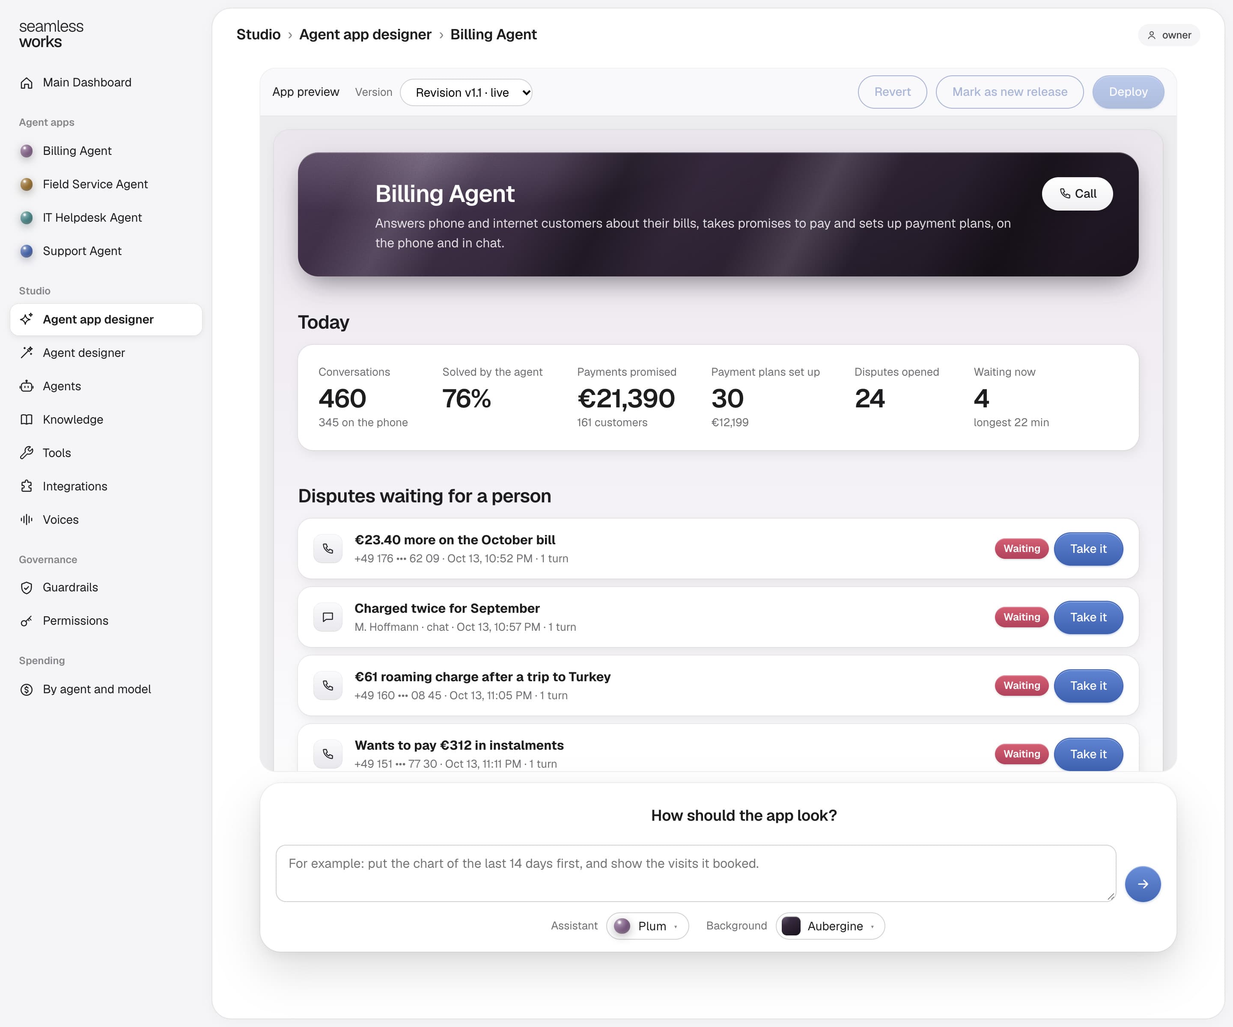Take the October bill dispute
This screenshot has height=1027, width=1233.
(1089, 549)
